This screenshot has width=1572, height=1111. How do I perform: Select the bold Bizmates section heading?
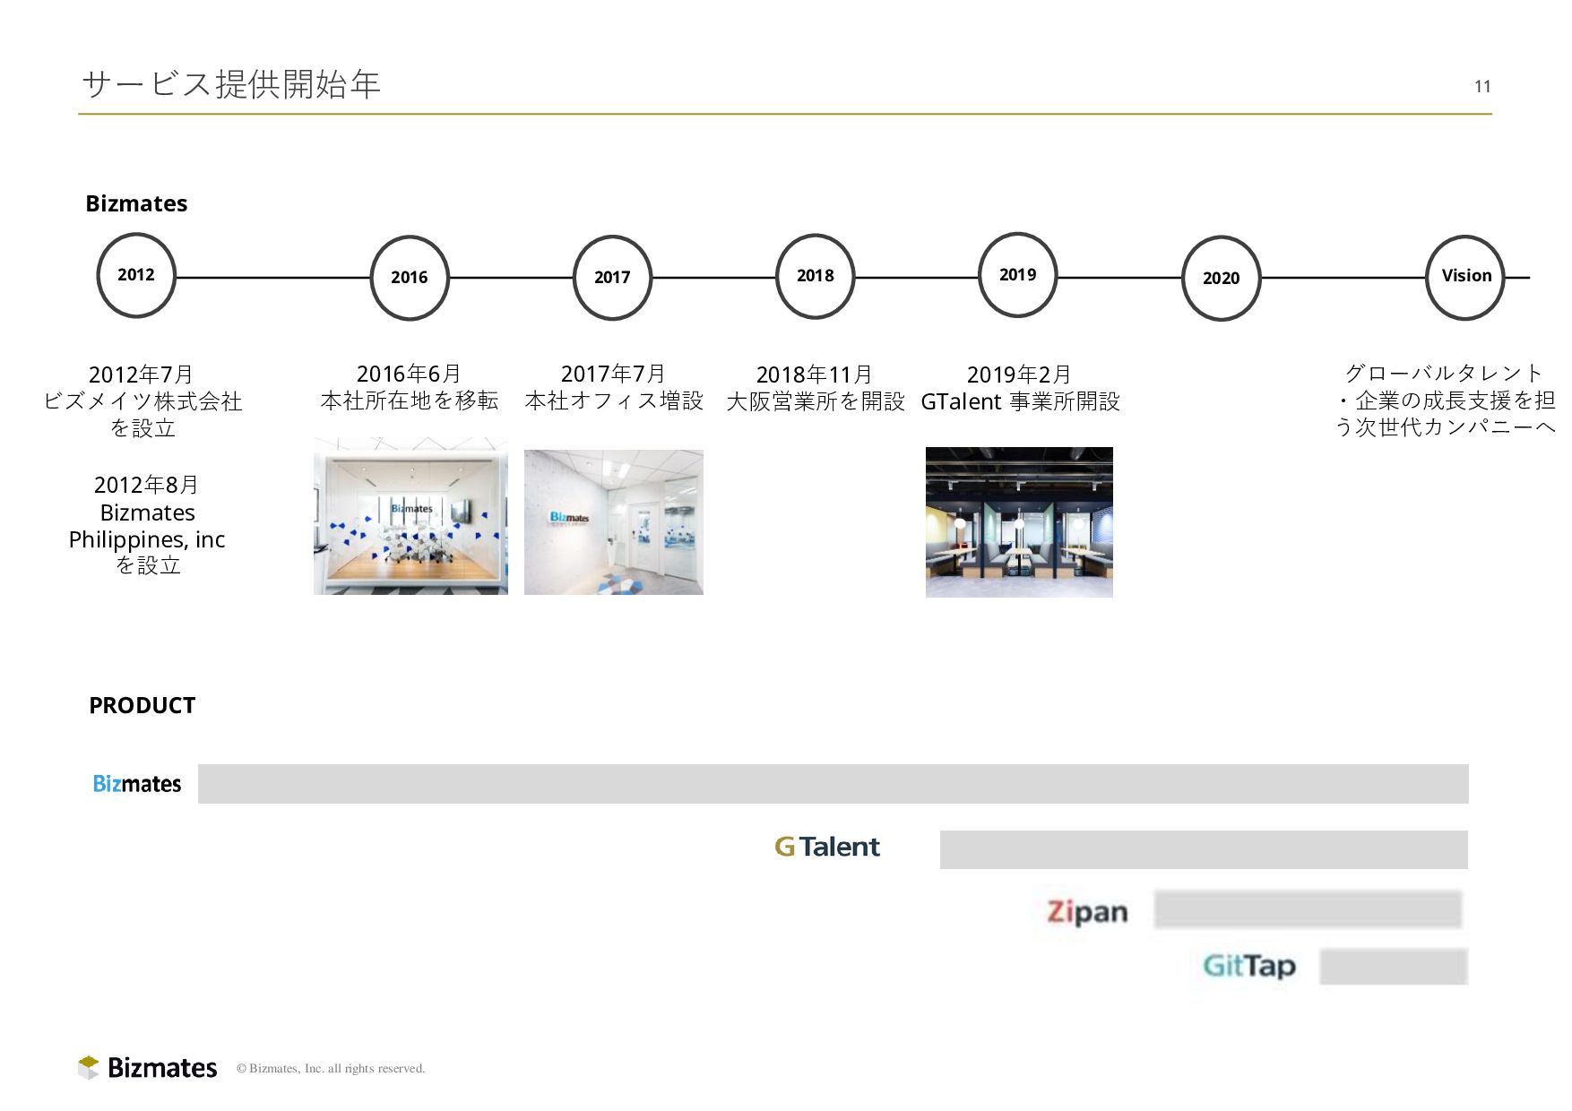pos(136,203)
